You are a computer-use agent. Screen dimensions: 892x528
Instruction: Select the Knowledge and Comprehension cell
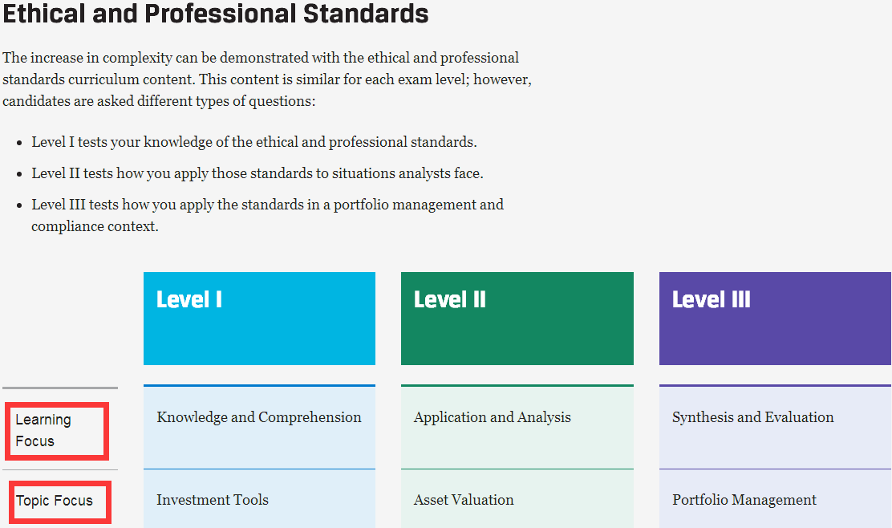pyautogui.click(x=259, y=417)
